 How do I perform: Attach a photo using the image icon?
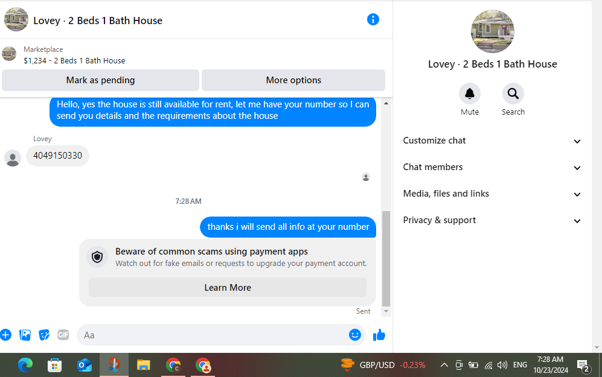[25, 335]
